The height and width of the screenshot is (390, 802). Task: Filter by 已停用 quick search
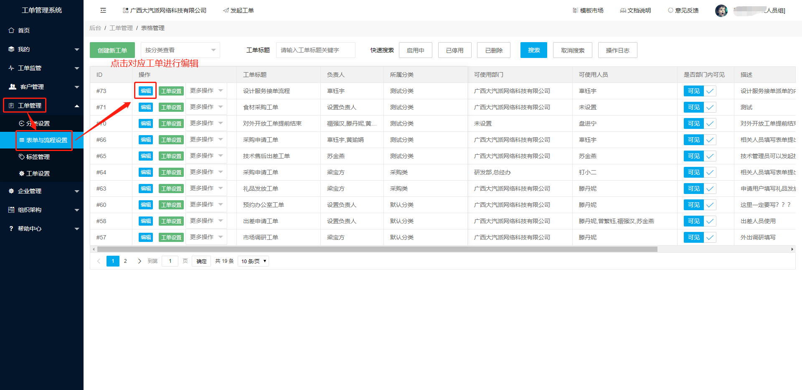[455, 50]
